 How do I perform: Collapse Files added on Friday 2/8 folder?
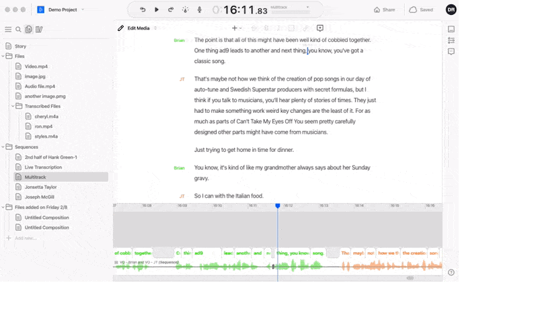tap(3, 207)
